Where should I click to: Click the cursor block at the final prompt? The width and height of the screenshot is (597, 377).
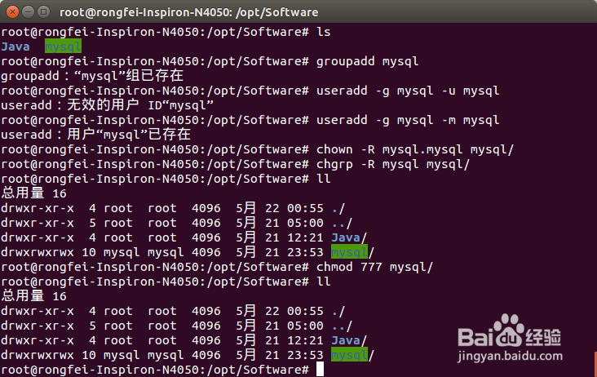tap(320, 370)
